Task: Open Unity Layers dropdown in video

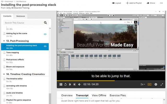Action: (x=154, y=16)
